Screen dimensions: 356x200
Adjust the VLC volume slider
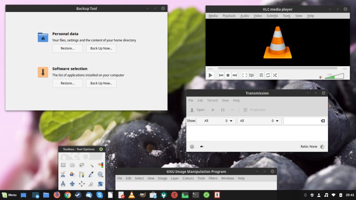point(334,76)
